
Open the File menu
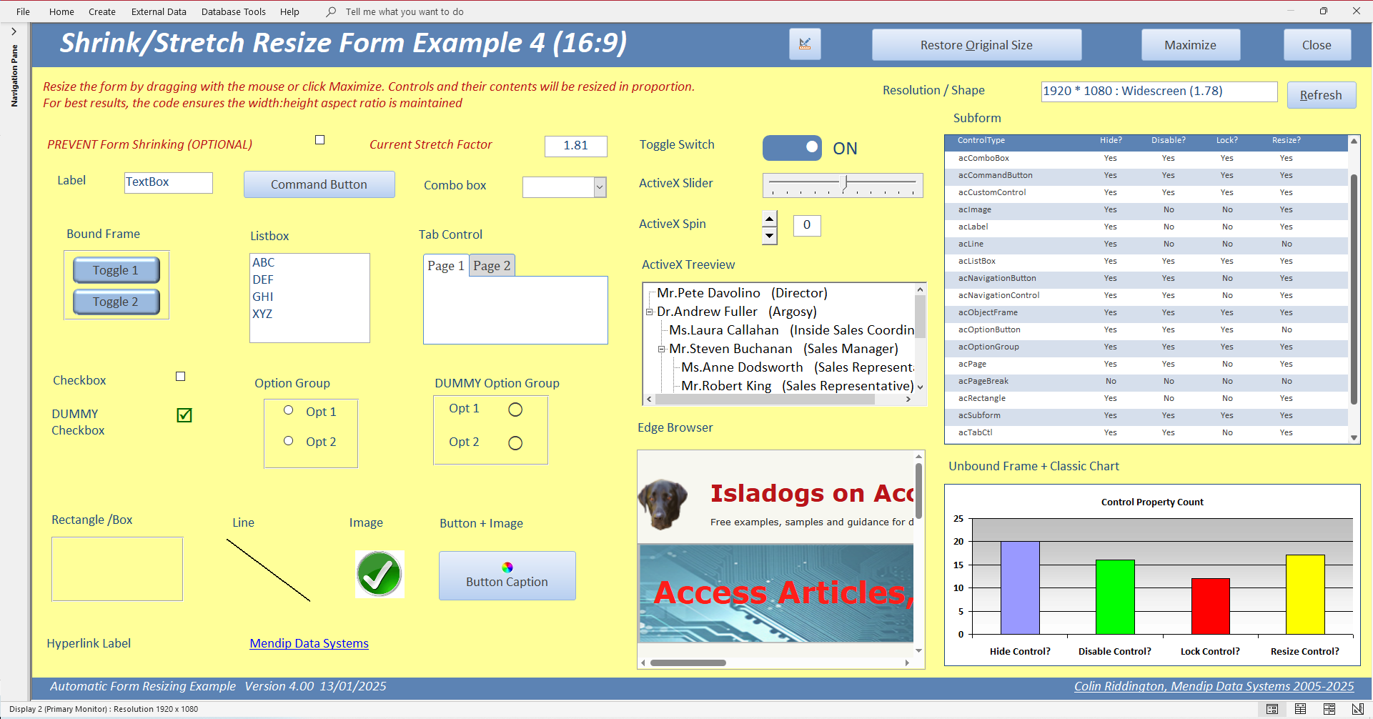pos(23,11)
